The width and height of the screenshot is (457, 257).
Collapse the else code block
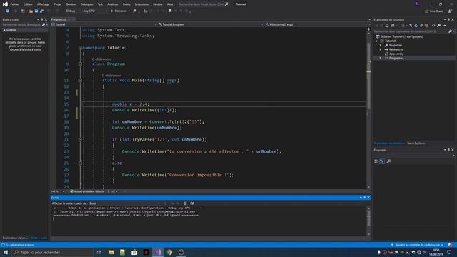[80, 163]
